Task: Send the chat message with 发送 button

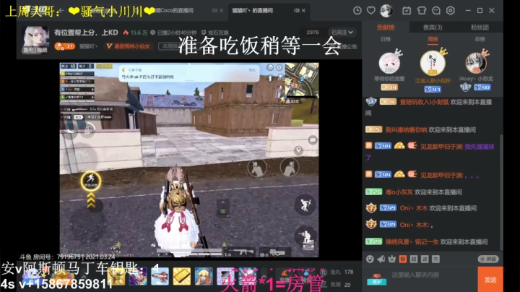Action: point(490,280)
